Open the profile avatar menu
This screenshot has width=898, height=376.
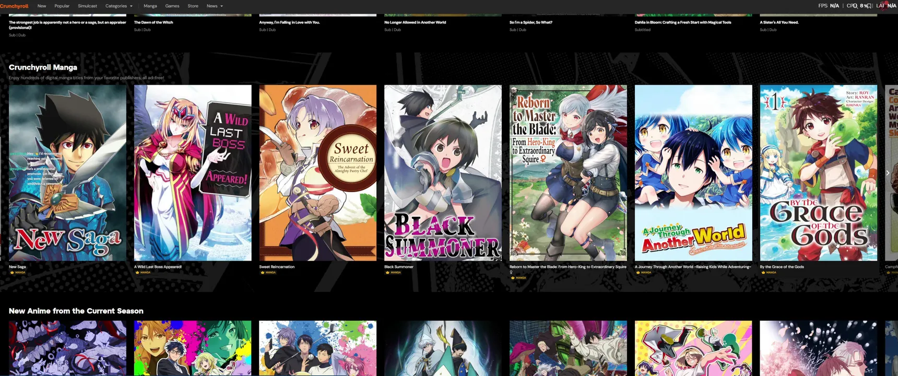883,6
